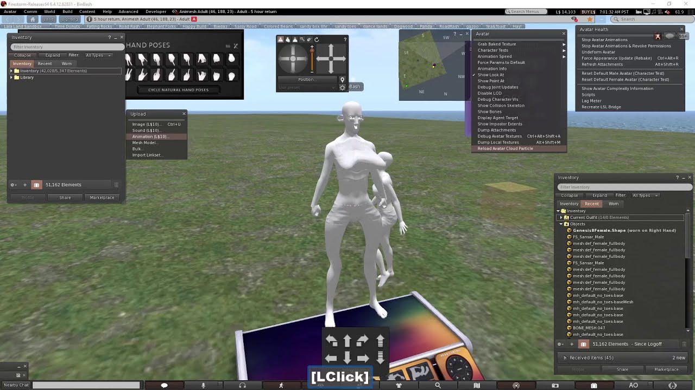
Task: Click the Position button in camera controls
Action: tap(307, 79)
